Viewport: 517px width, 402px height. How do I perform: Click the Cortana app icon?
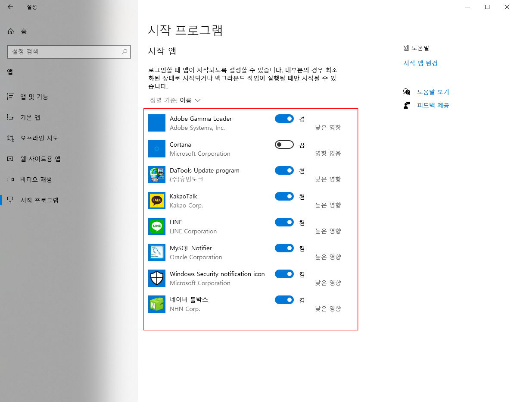point(157,149)
